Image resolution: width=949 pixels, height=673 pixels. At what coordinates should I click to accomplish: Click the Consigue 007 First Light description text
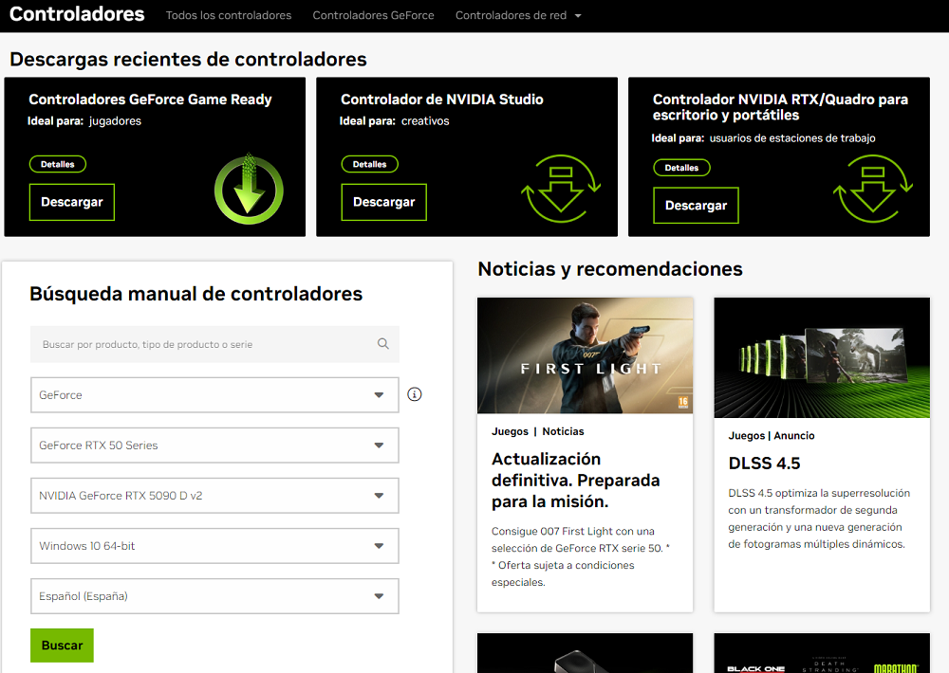tap(581, 556)
